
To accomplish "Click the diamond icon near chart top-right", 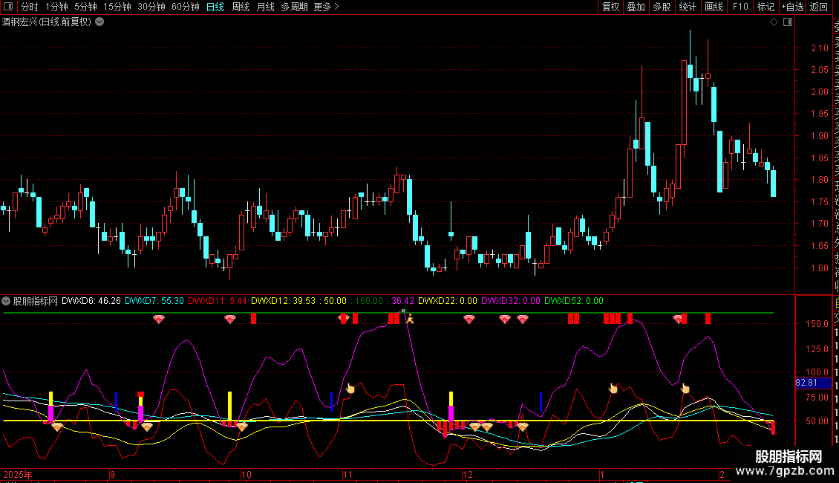I will tap(774, 22).
